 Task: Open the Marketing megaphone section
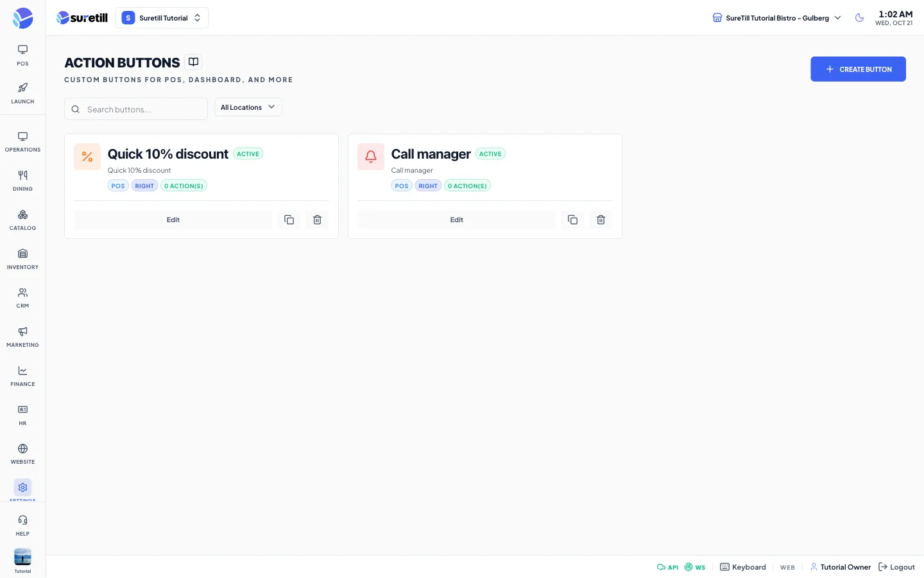tap(22, 337)
